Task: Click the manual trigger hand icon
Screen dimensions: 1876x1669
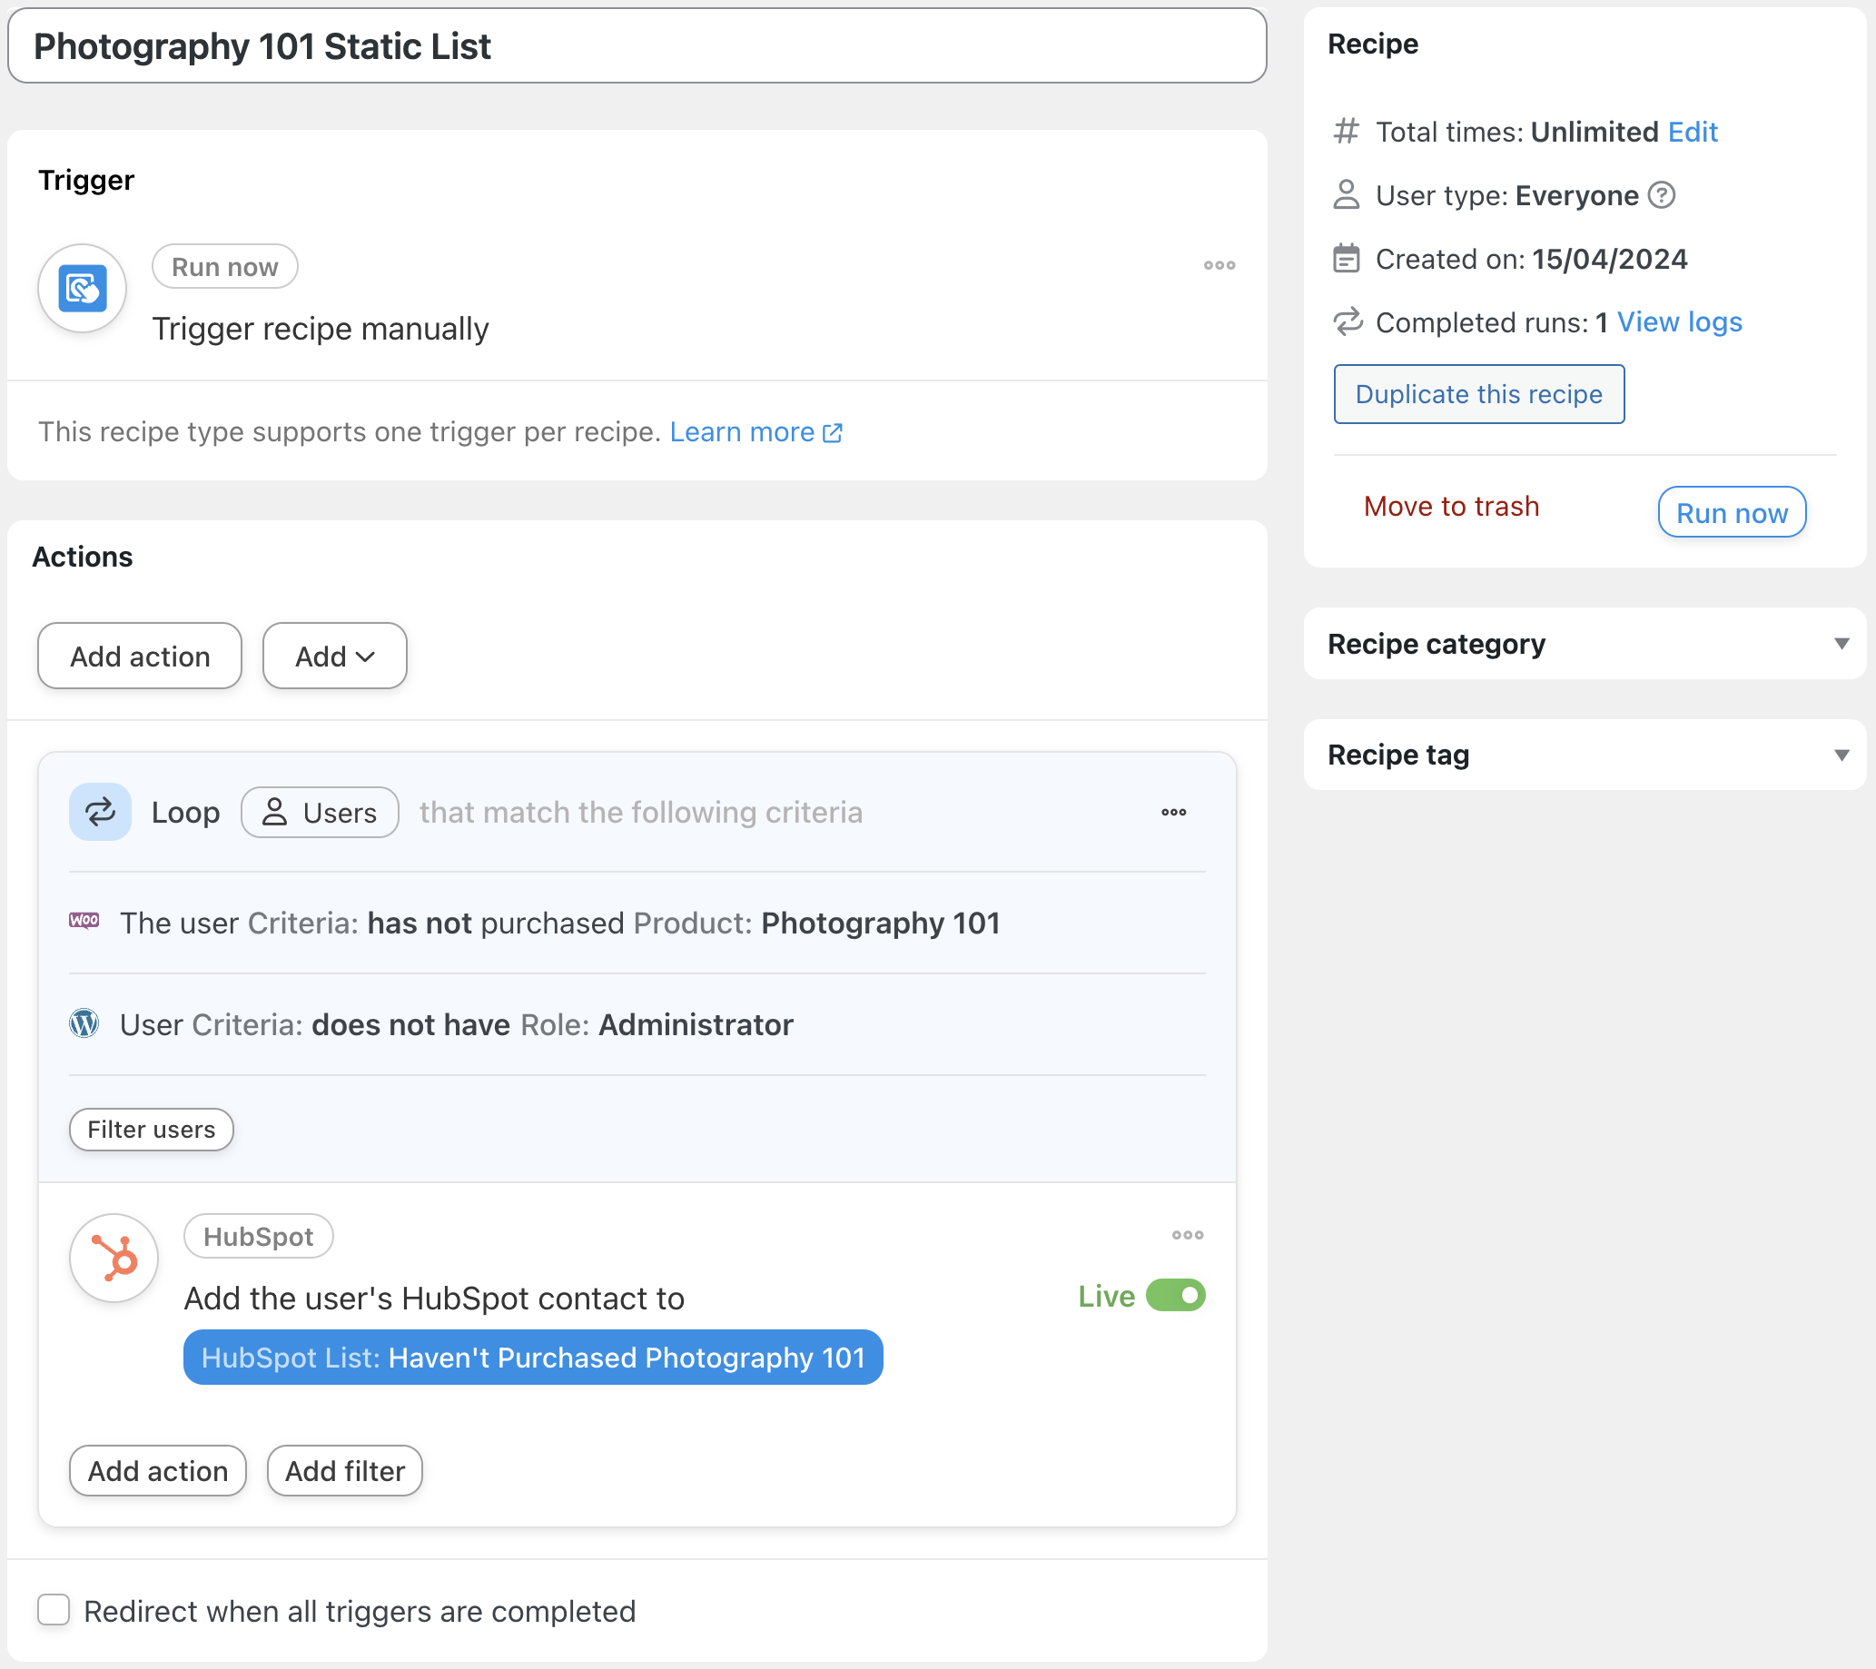Action: click(x=83, y=288)
